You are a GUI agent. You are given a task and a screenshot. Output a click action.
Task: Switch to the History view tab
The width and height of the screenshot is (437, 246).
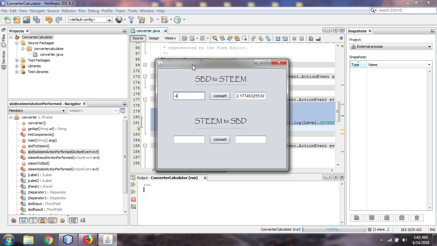(170, 38)
